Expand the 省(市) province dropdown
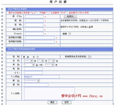This screenshot has height=106, width=114. tap(29, 65)
